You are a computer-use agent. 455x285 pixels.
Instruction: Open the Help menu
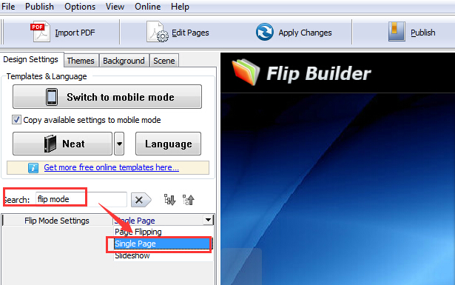[x=180, y=7]
